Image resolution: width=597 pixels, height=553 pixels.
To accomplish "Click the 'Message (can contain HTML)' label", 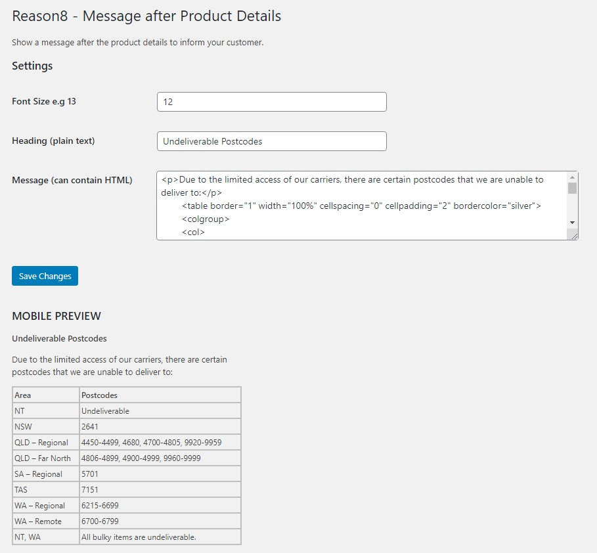I will (x=72, y=180).
